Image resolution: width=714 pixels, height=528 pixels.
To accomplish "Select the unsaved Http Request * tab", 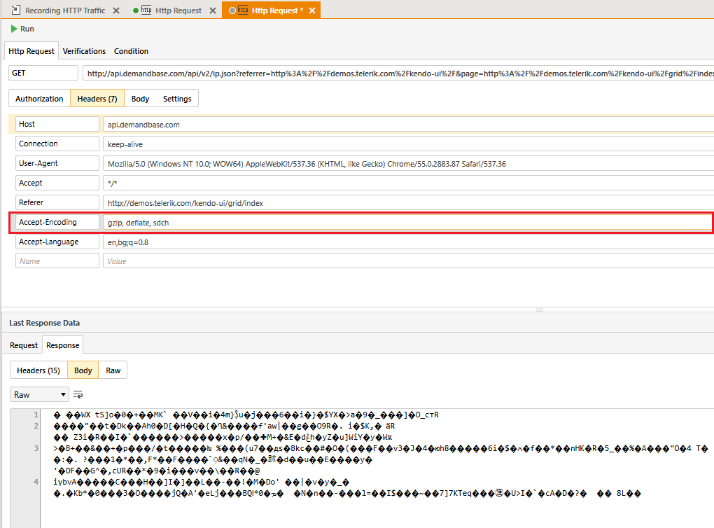I will [277, 10].
